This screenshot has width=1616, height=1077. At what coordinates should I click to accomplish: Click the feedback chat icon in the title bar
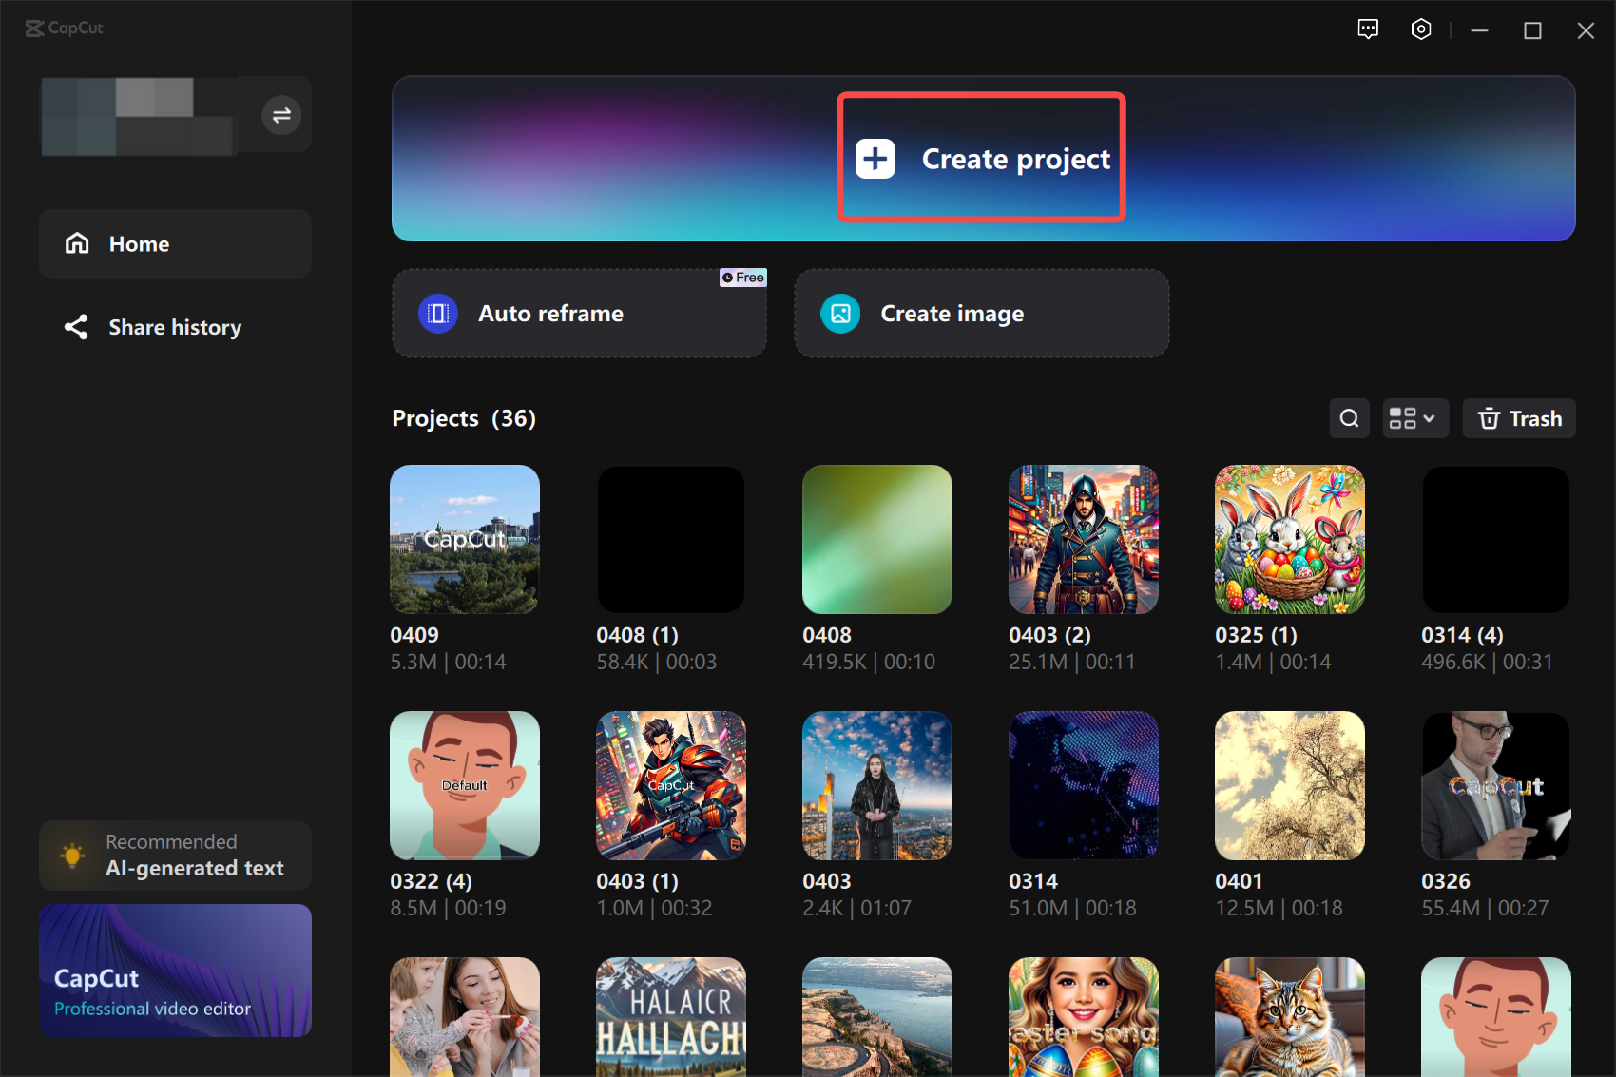click(x=1369, y=29)
